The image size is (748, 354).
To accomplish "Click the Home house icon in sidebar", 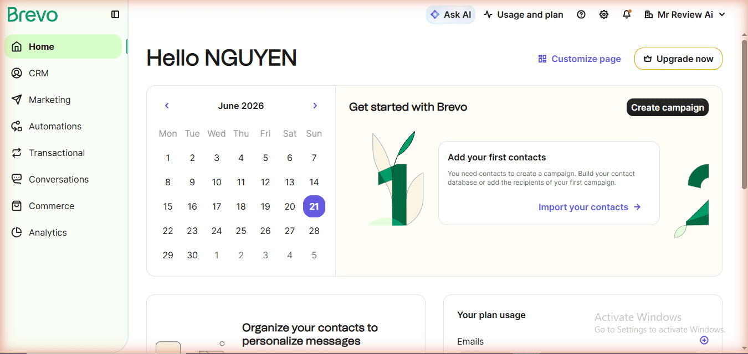I will tap(17, 46).
